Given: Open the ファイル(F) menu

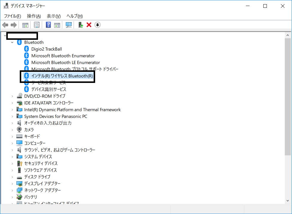Looking at the screenshot, I should [13, 16].
